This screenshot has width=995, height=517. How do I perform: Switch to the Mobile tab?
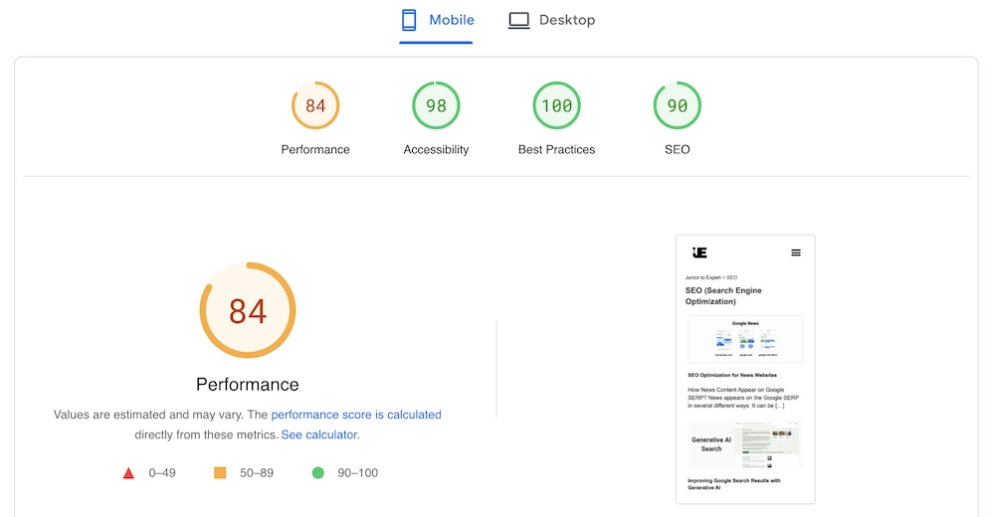point(437,20)
